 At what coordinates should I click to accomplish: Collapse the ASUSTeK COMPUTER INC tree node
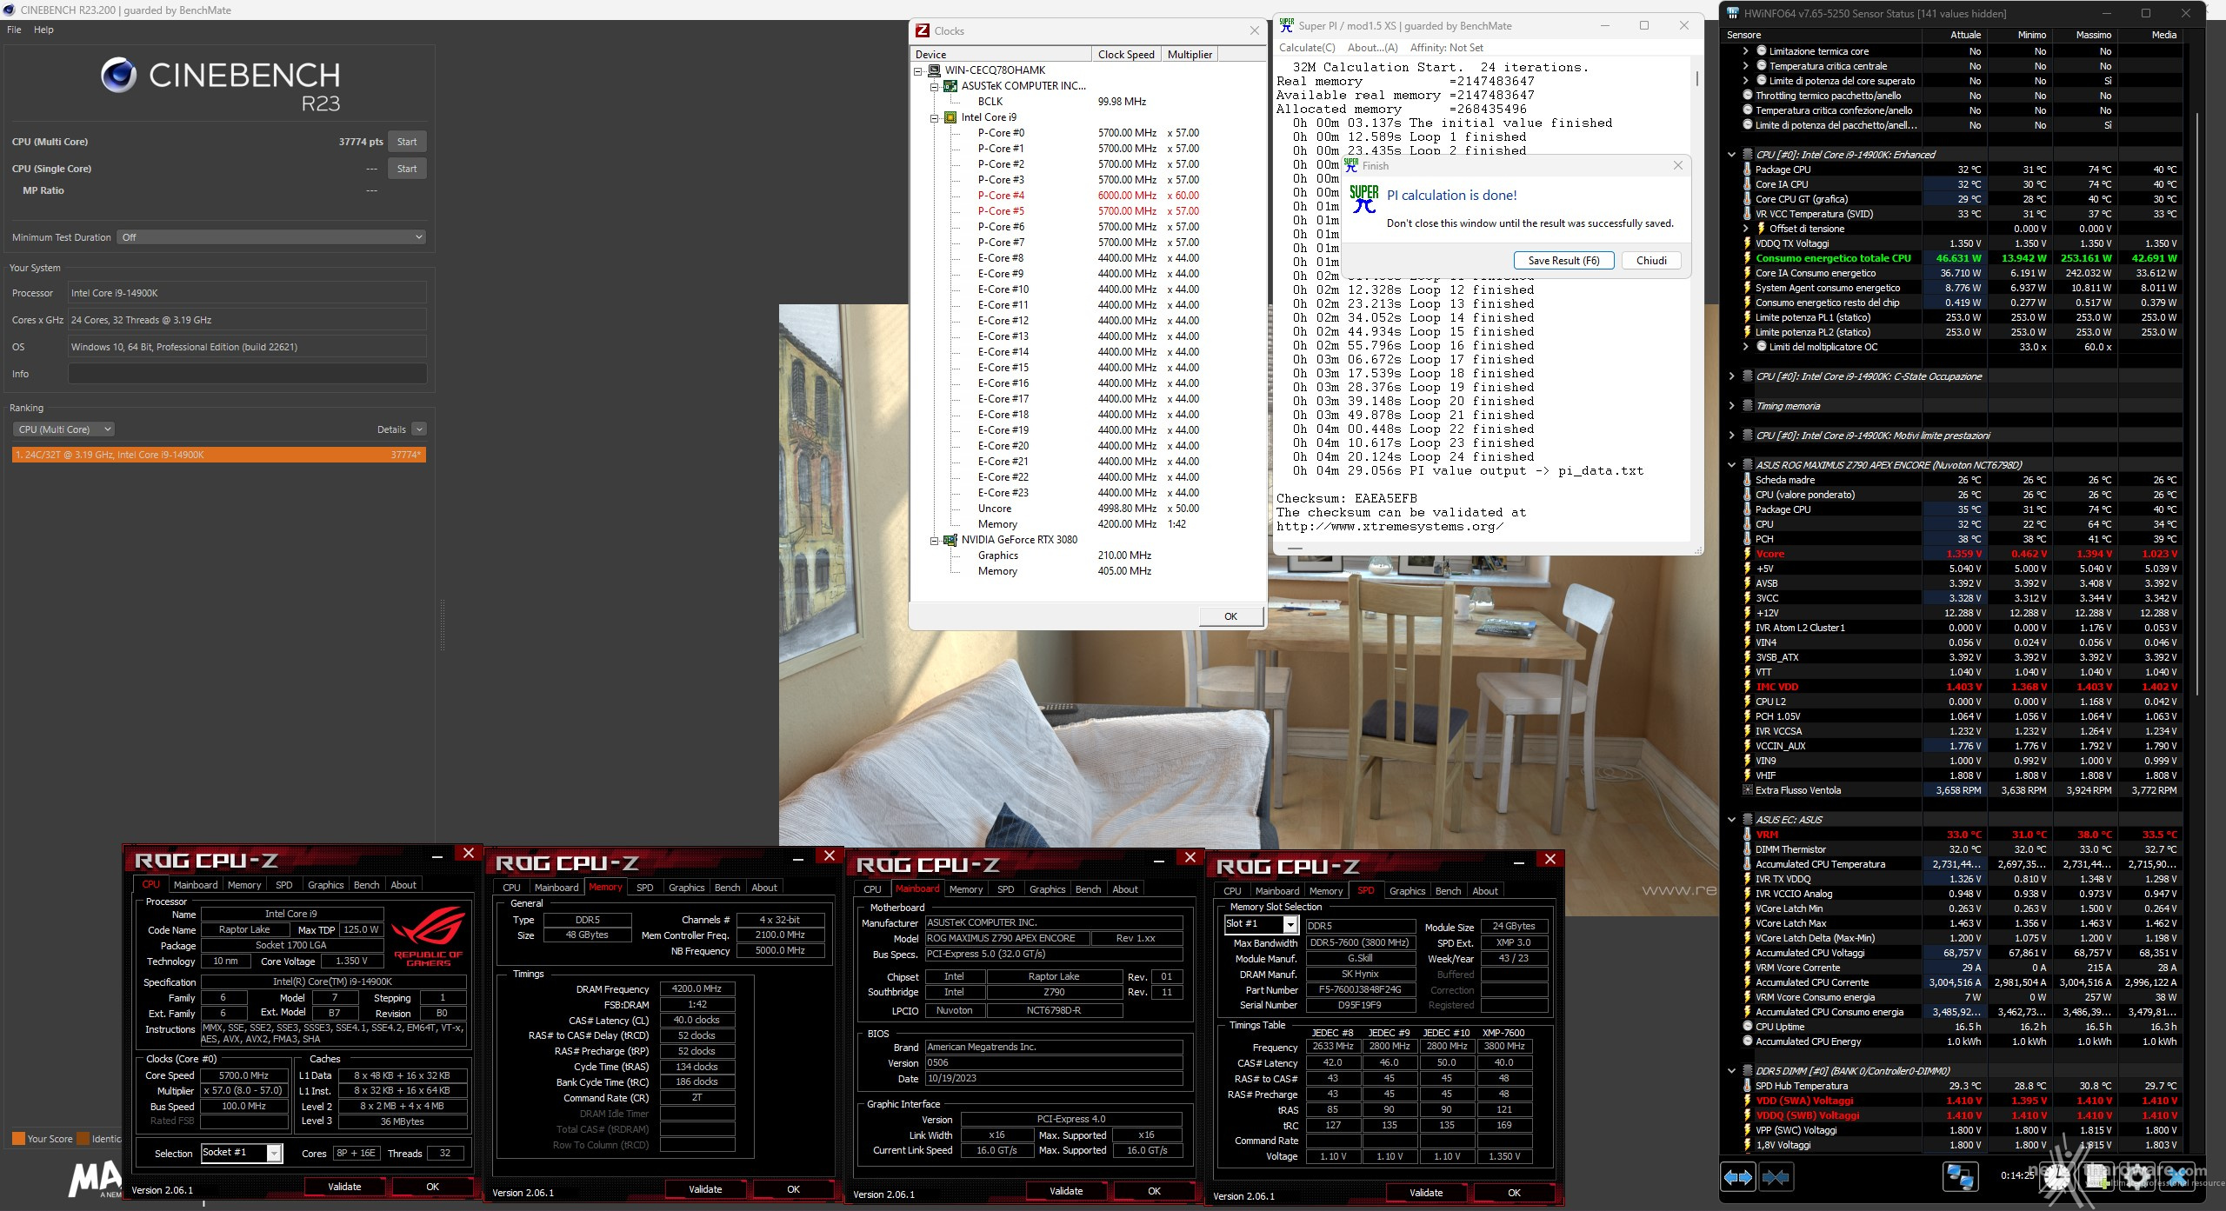tap(935, 86)
